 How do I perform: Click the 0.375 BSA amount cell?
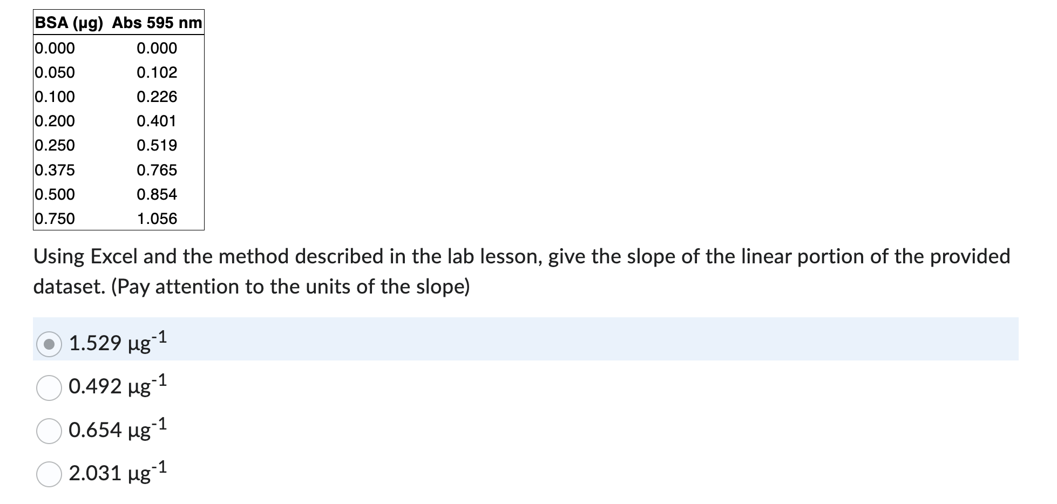55,170
